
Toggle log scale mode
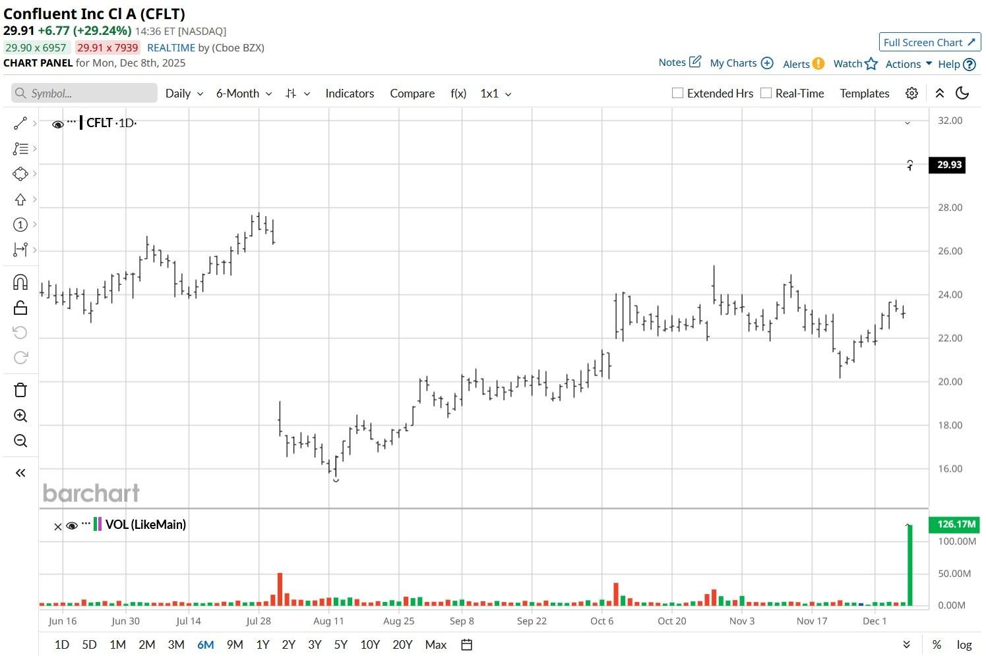pos(964,645)
